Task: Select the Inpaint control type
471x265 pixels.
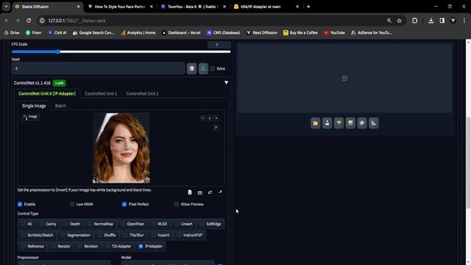Action: [160, 236]
